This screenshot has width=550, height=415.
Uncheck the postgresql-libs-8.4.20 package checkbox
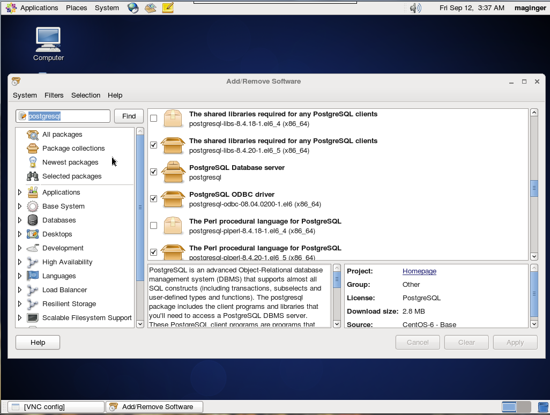(154, 145)
